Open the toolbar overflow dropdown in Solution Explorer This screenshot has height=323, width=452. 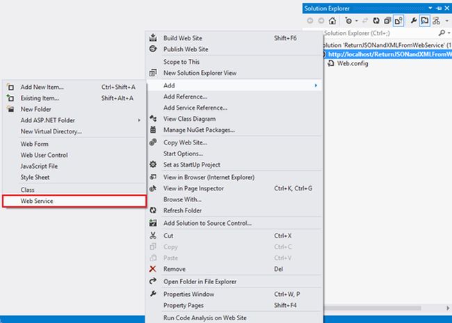tap(447, 21)
